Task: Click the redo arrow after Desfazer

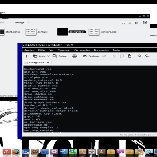Action: 104,56
